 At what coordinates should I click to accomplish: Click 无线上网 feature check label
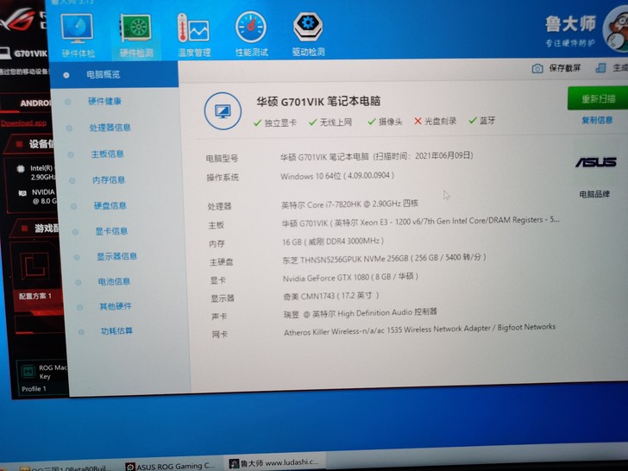(x=336, y=122)
